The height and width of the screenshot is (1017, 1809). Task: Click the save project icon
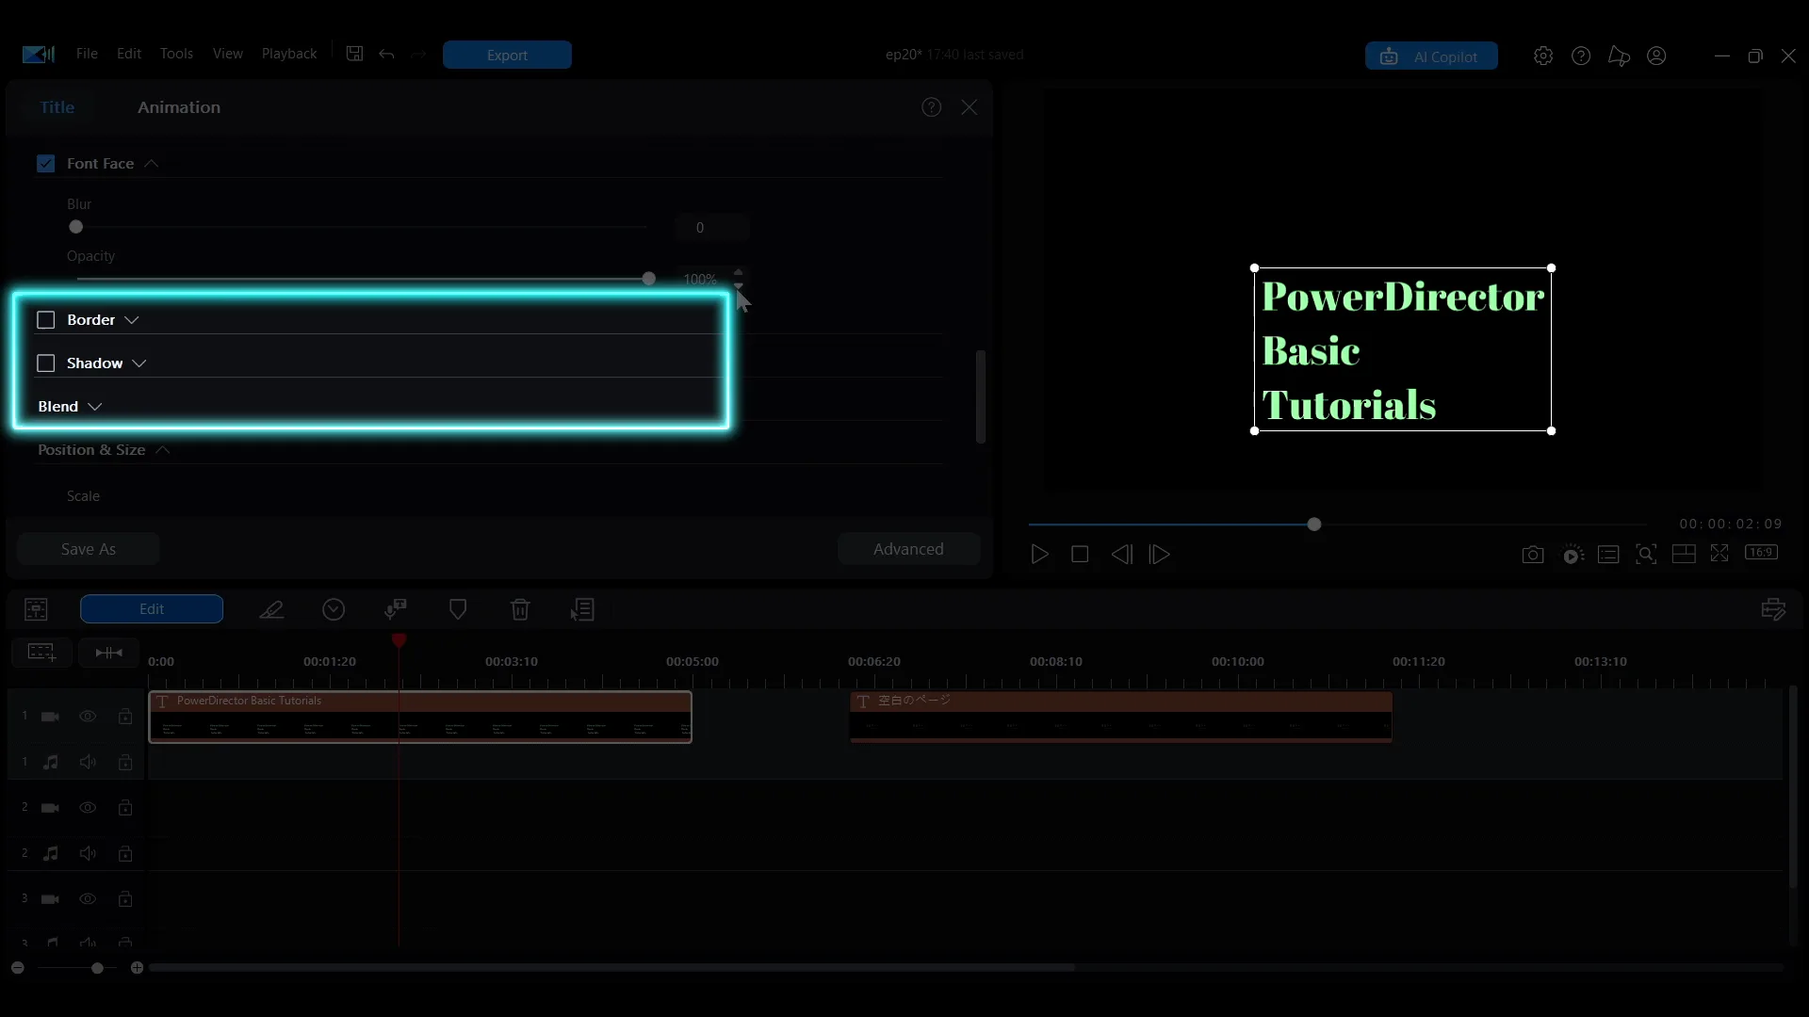(x=354, y=54)
